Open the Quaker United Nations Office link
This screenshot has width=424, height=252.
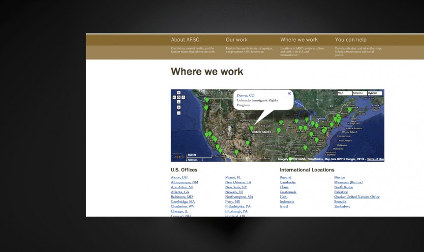tap(357, 197)
